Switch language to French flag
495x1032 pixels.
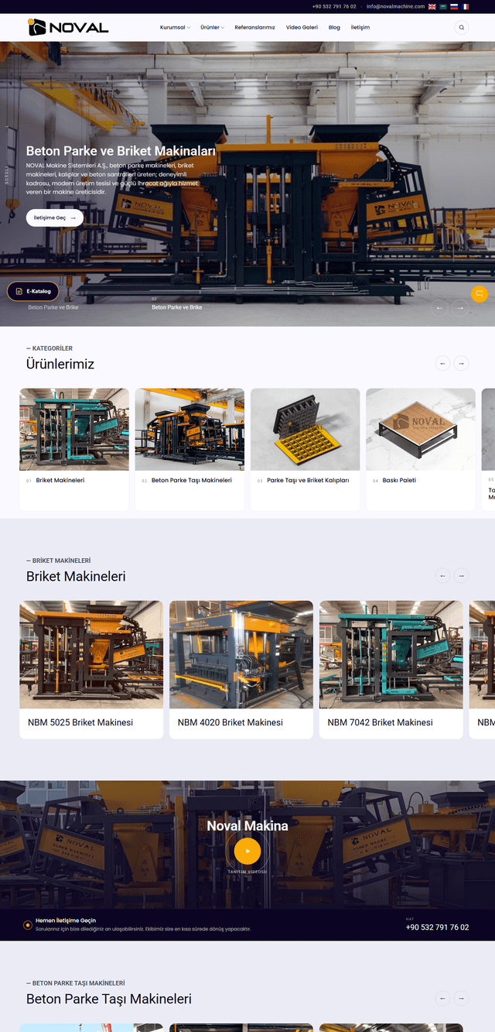tap(466, 6)
